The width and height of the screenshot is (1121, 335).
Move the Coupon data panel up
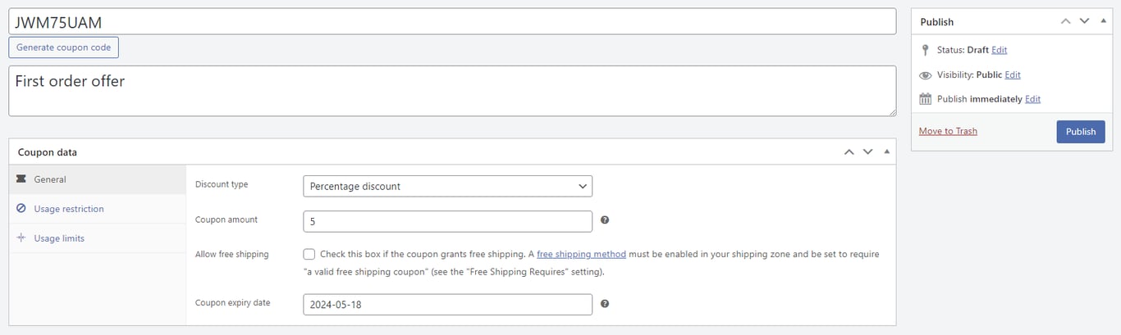(849, 152)
